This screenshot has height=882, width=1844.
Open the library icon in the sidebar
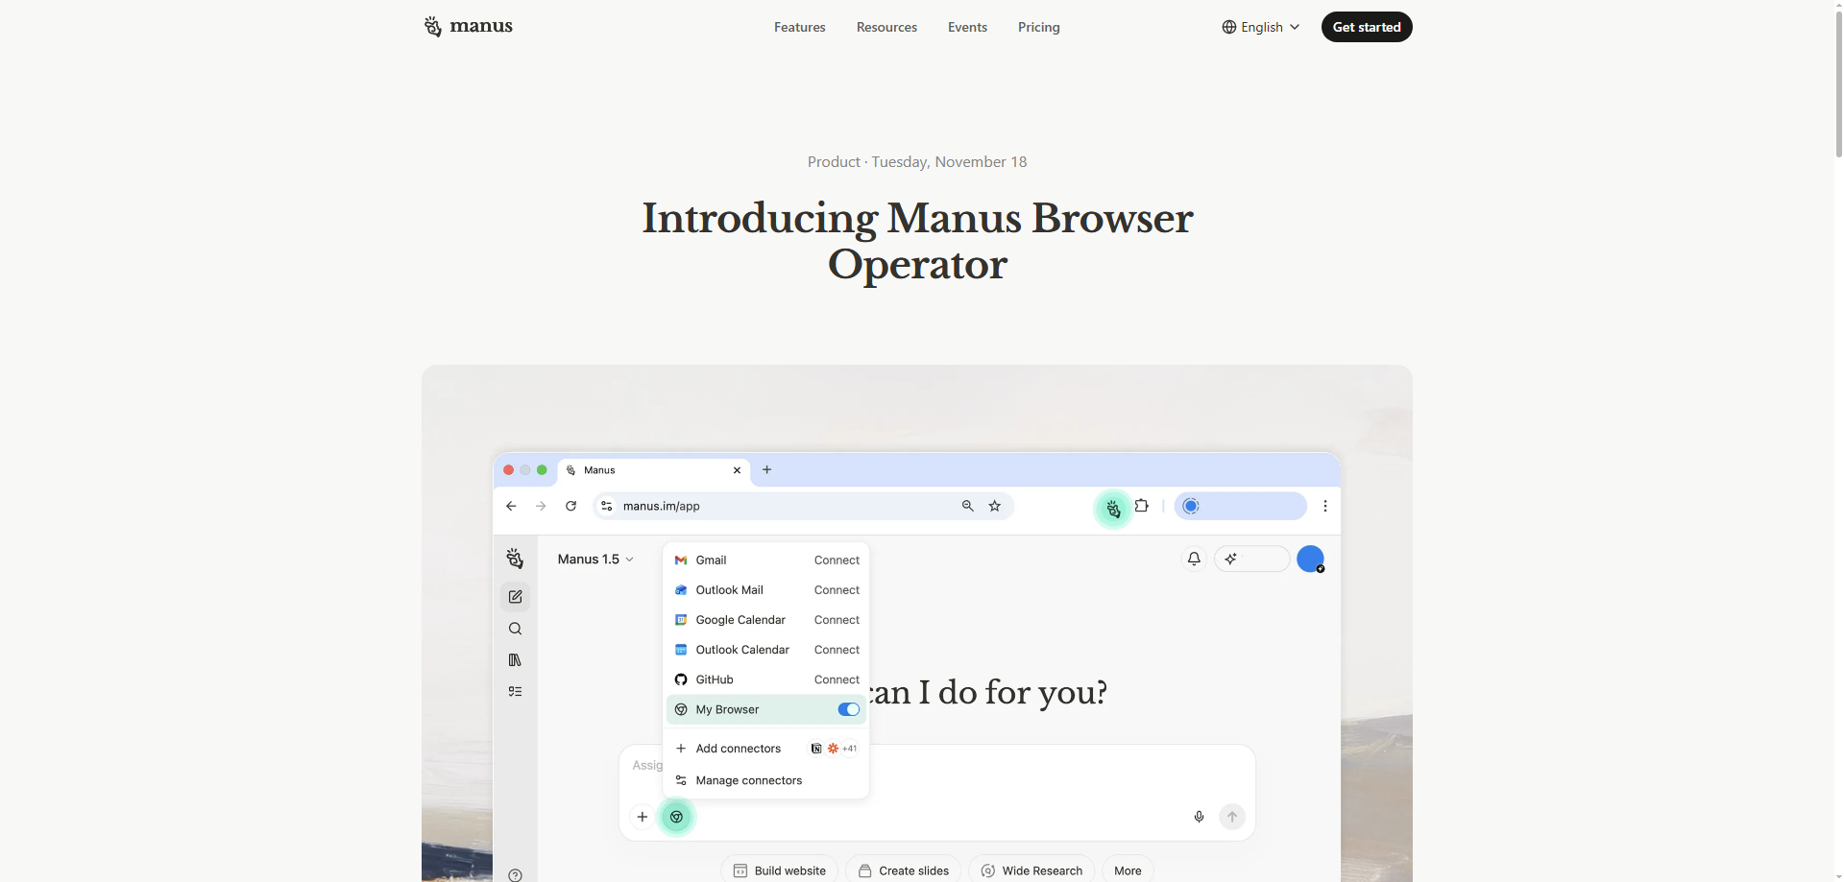click(516, 660)
